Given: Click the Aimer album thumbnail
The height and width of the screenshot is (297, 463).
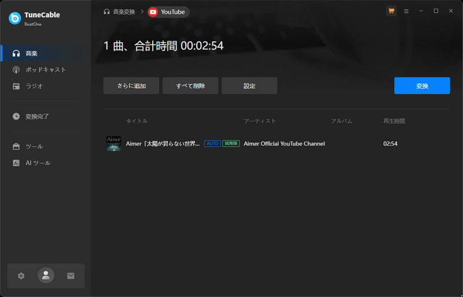Looking at the screenshot, I should pos(113,144).
